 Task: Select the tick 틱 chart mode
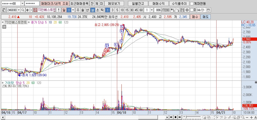(102, 10)
